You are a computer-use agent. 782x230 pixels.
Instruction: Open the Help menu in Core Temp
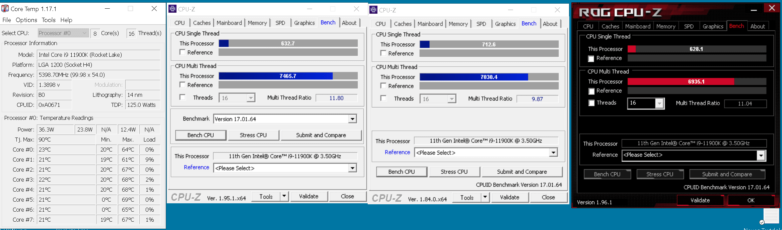pos(66,20)
